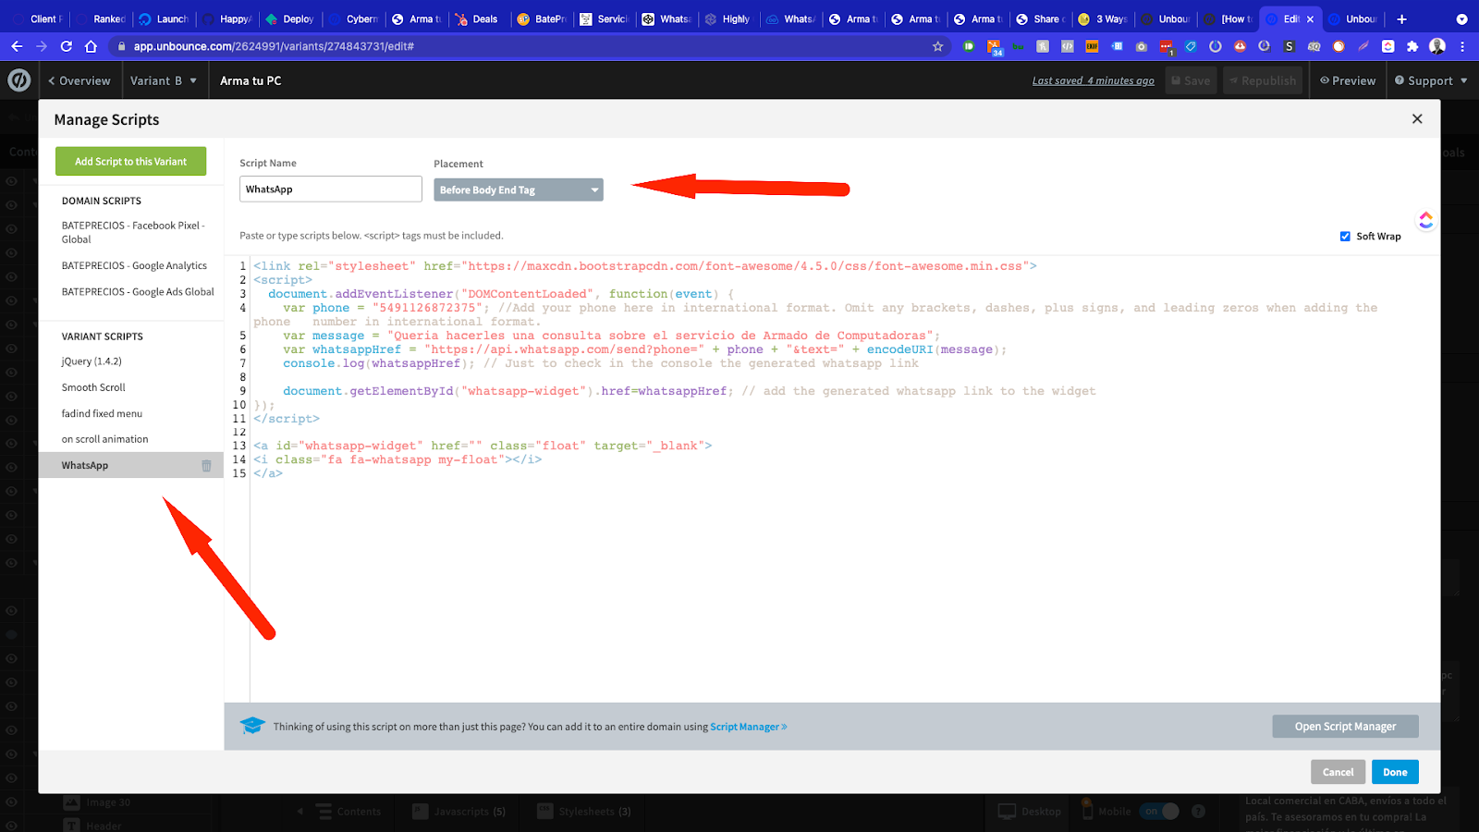This screenshot has height=832, width=1479.
Task: Click the browser address bar
Action: click(x=527, y=46)
